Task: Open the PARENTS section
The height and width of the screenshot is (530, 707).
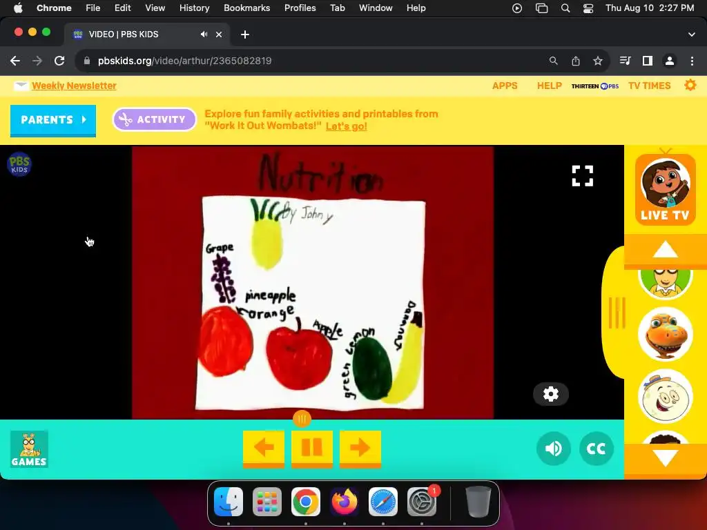Action: 53,120
